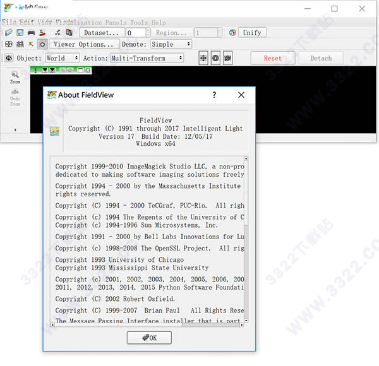Click the chain link icon on window 1 tab
Viewport: 379px width, 366px height.
[x=63, y=70]
